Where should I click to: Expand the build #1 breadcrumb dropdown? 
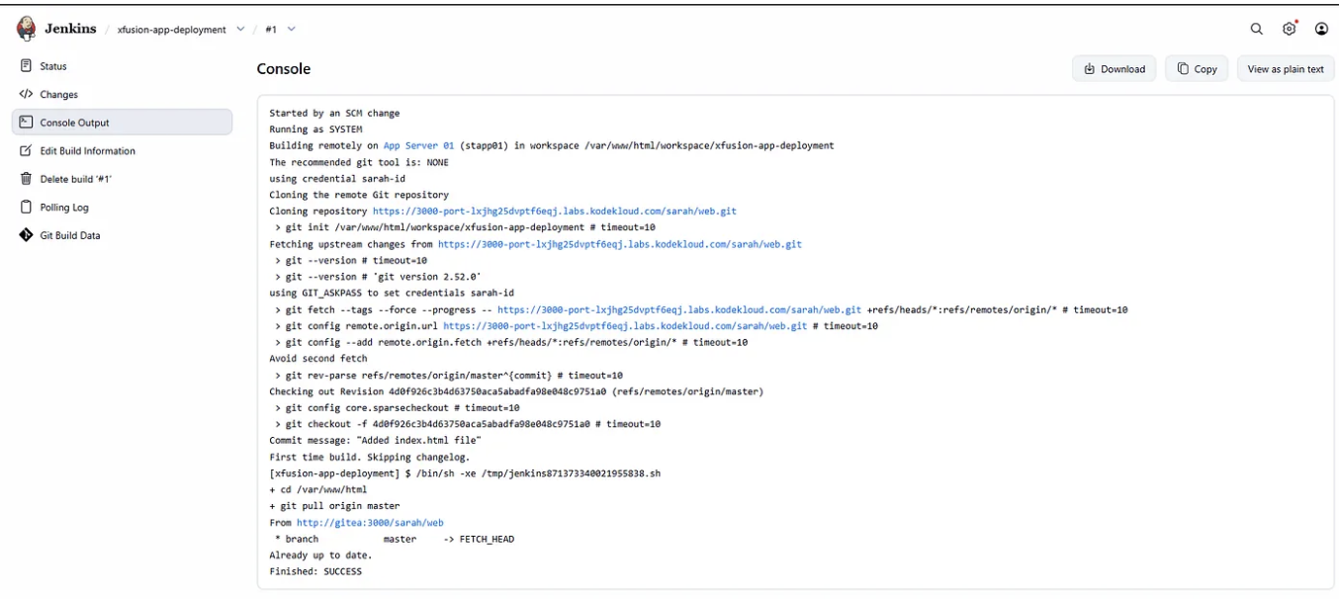(x=292, y=30)
